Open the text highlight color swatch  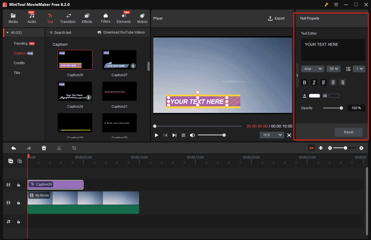point(334,96)
